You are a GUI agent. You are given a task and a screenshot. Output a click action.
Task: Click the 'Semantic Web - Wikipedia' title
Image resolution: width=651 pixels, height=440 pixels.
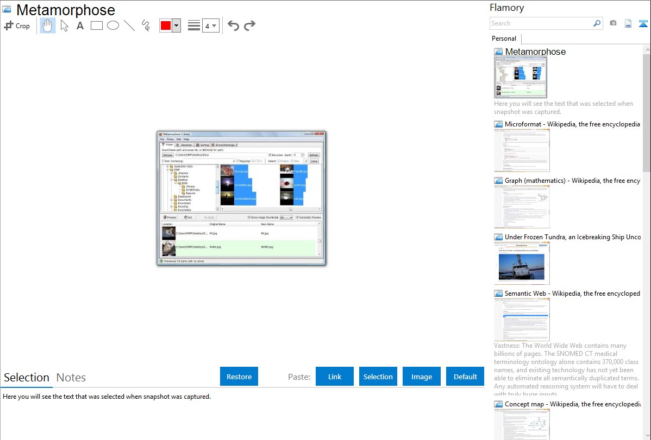[573, 294]
